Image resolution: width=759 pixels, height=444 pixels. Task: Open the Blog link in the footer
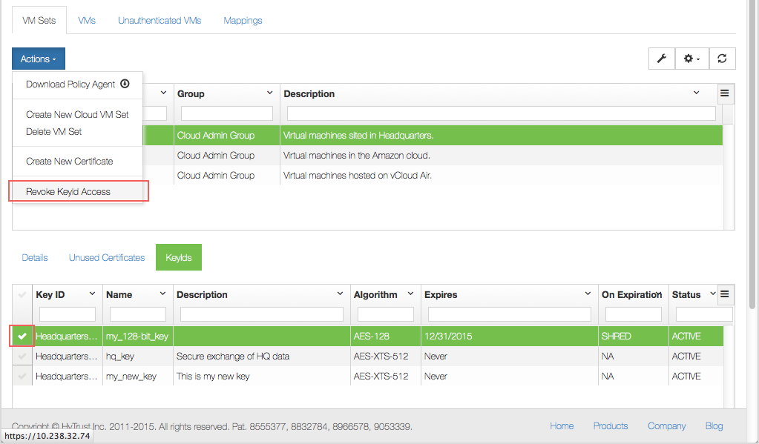[x=713, y=425]
